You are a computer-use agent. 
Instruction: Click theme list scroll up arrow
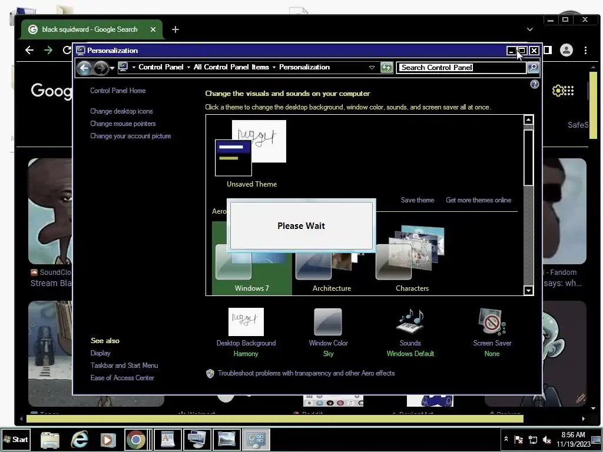pos(528,119)
